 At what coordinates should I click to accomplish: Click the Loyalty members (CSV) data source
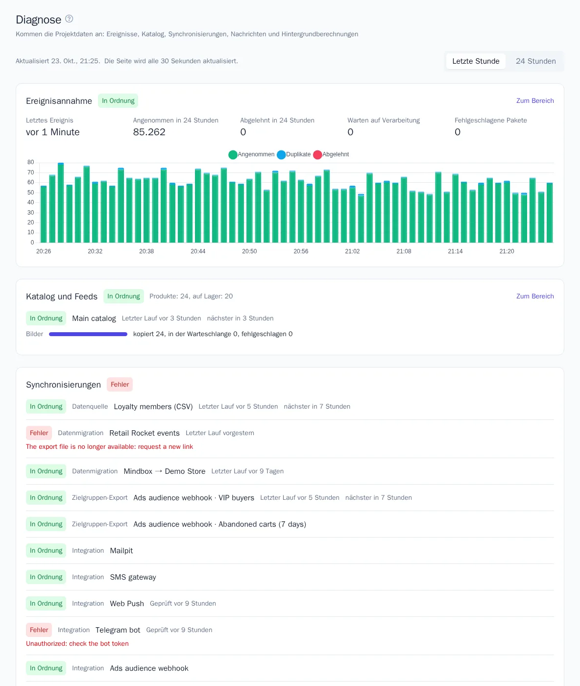(153, 407)
